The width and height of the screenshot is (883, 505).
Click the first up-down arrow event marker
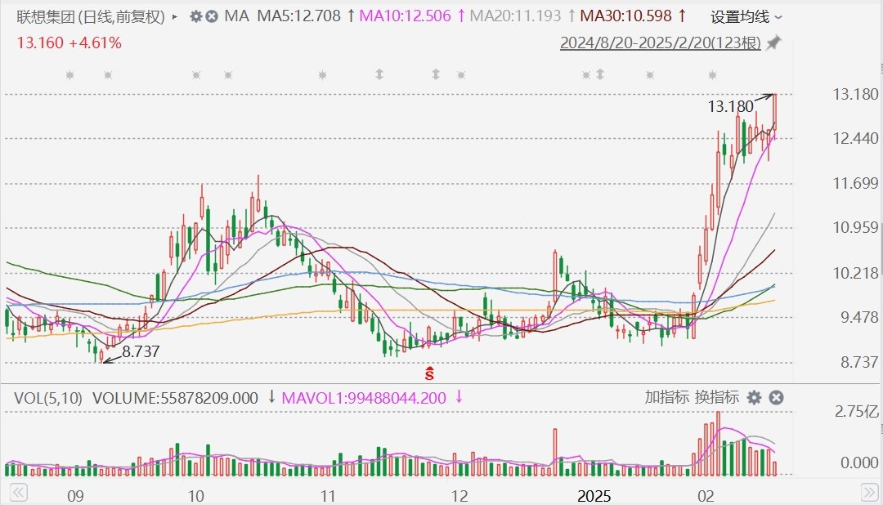pos(379,74)
